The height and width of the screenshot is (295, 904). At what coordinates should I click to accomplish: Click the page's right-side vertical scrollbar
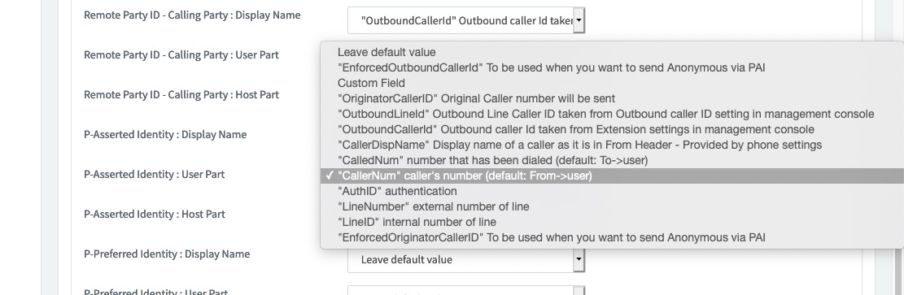tap(884, 148)
